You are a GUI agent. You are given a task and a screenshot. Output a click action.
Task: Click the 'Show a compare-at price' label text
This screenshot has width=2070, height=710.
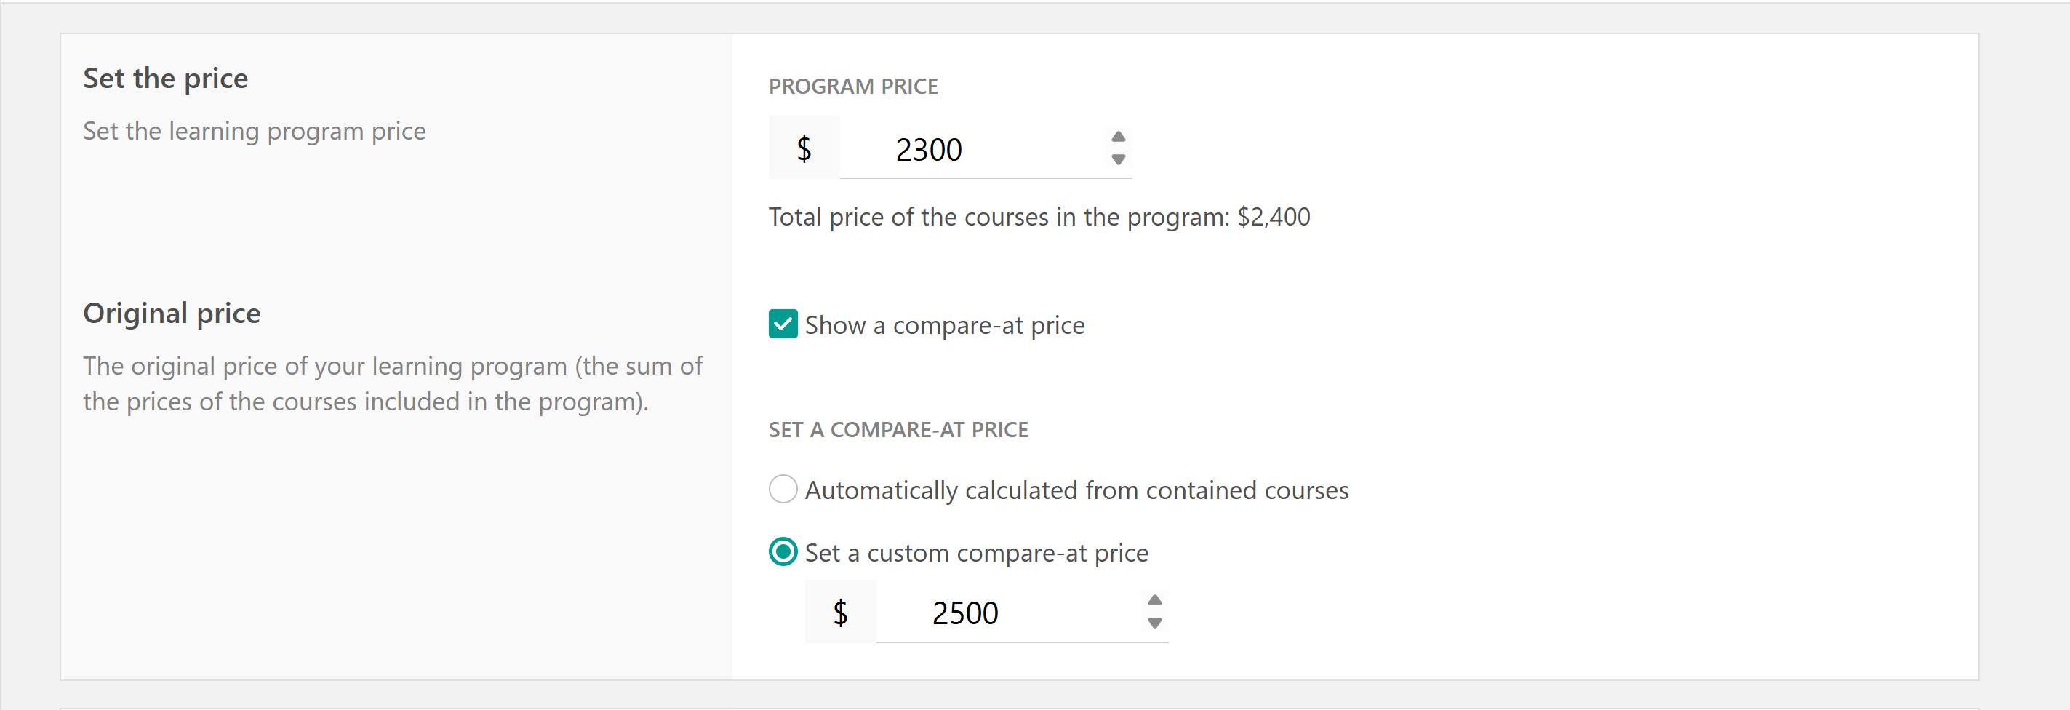click(944, 326)
